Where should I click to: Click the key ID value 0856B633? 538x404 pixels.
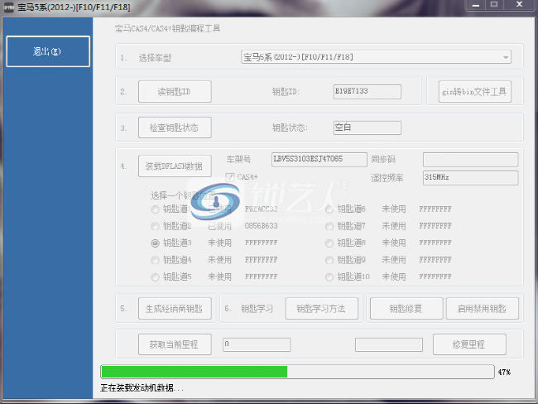tap(262, 226)
